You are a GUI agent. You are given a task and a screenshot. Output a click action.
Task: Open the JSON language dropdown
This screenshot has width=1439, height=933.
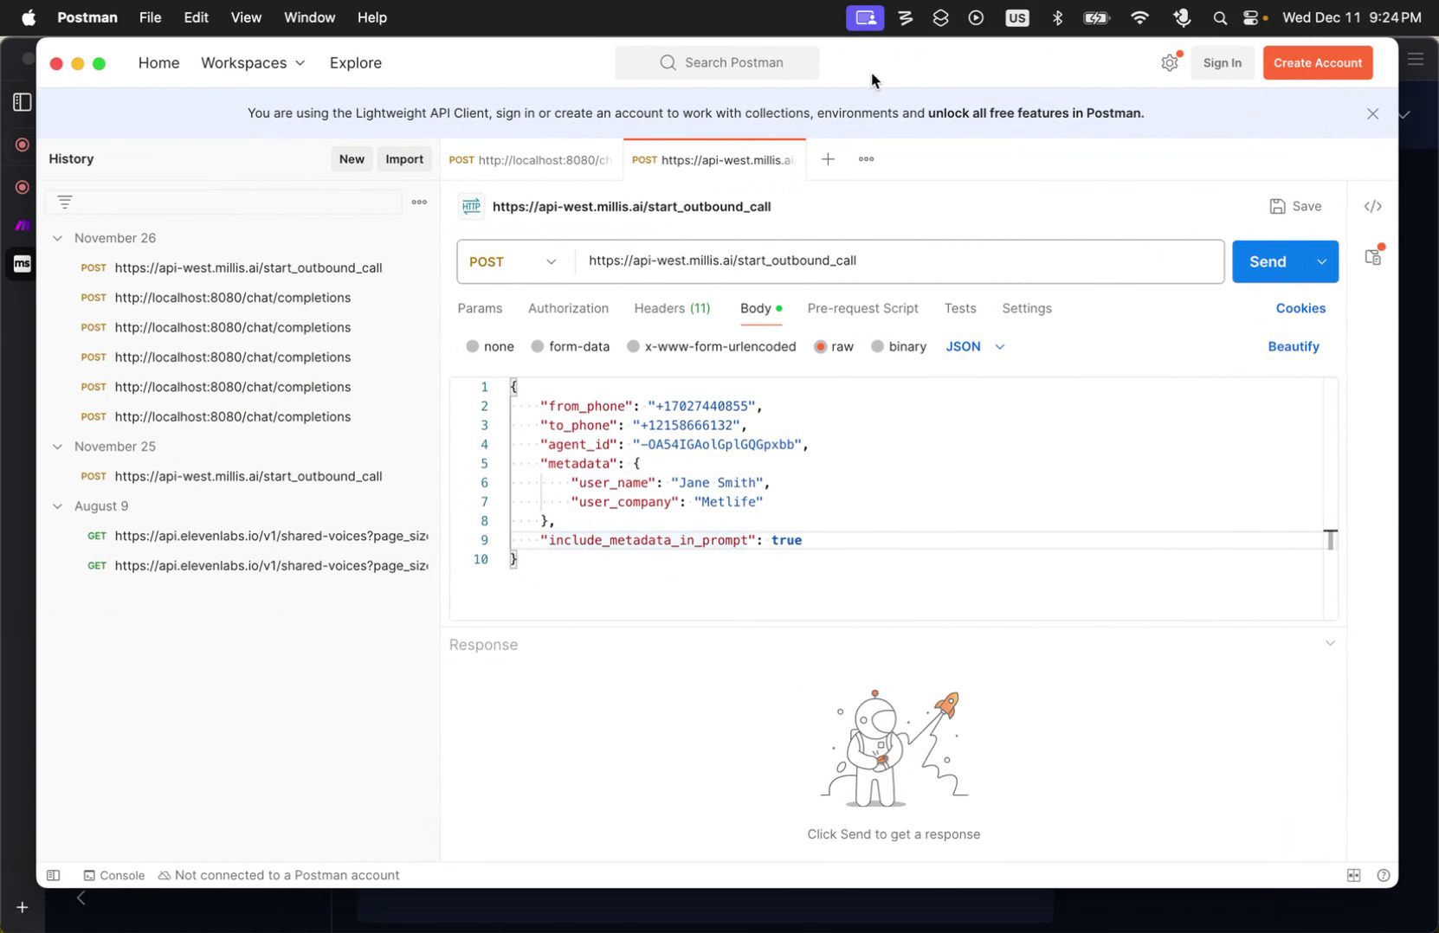[x=973, y=346]
